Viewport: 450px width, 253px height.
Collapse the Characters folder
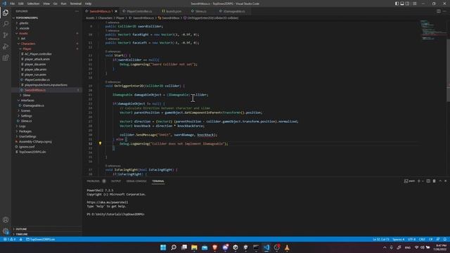pyautogui.click(x=47, y=44)
